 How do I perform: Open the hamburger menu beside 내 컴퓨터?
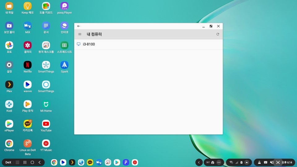tap(80, 34)
